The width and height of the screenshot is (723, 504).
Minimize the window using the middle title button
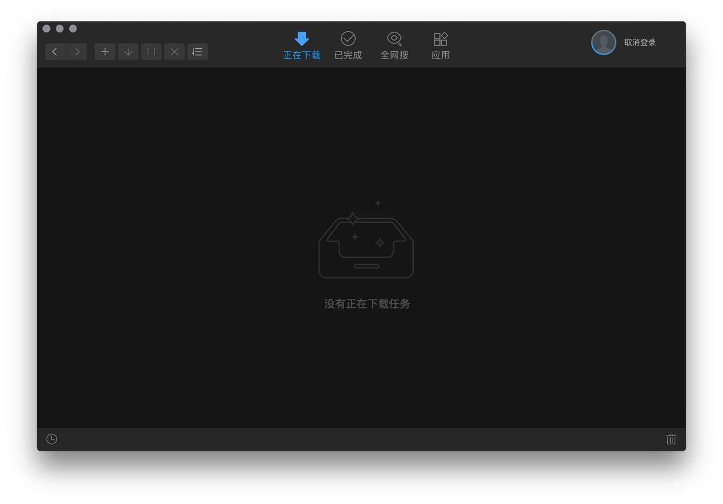pyautogui.click(x=59, y=28)
